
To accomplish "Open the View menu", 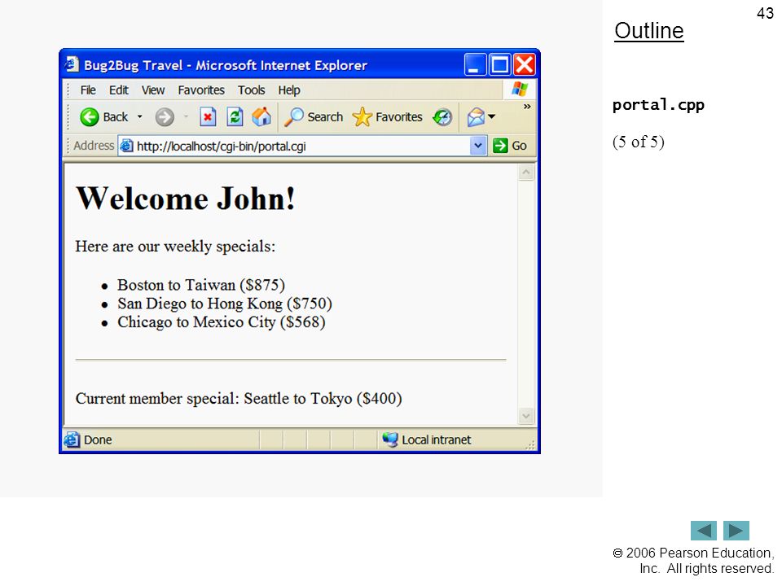I will (x=152, y=90).
